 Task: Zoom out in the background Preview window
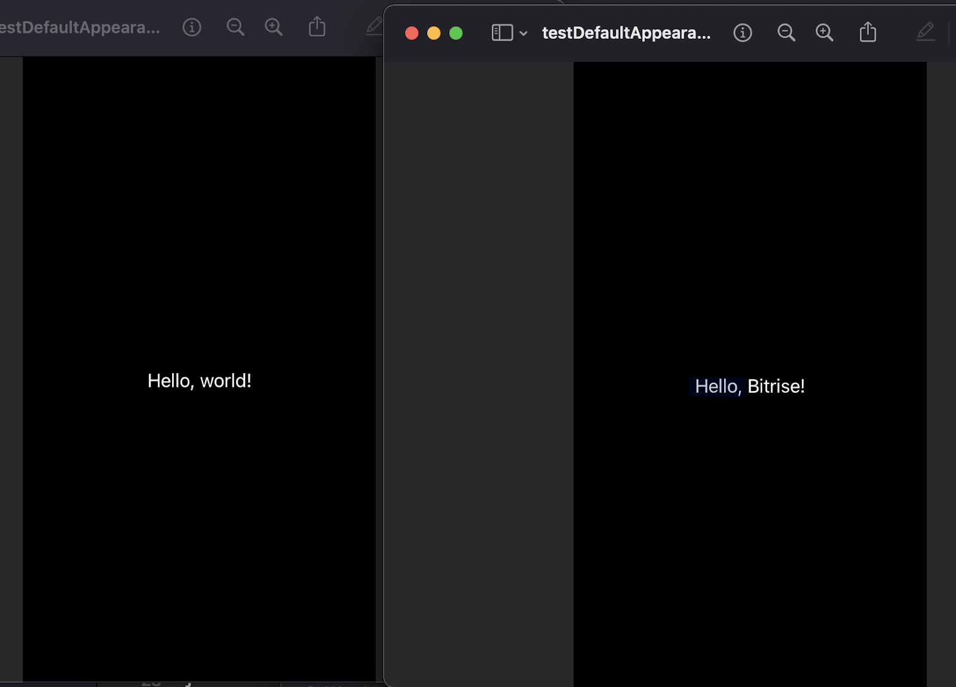[235, 27]
